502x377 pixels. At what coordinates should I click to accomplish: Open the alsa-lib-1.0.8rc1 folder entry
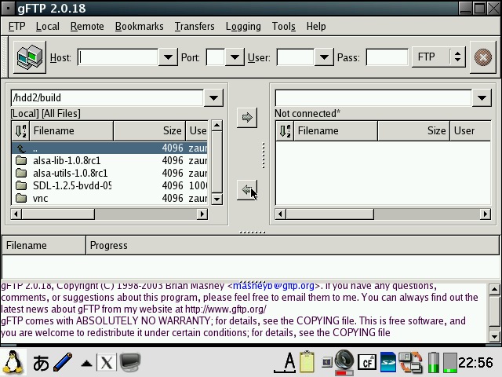pos(67,160)
